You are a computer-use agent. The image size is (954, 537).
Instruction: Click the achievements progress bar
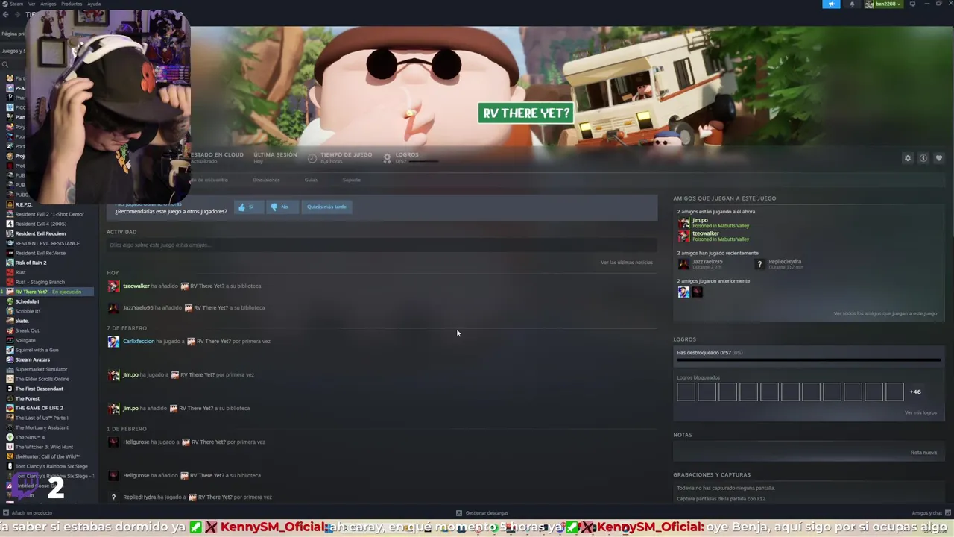(808, 361)
